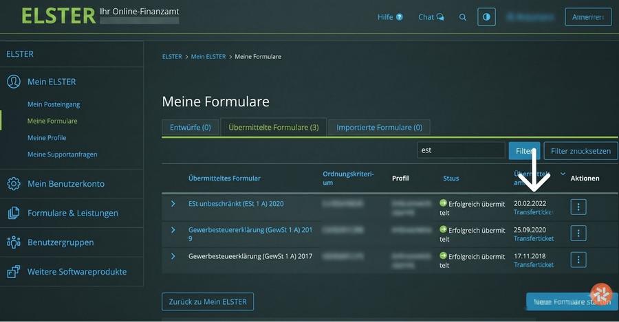Select Meine Formulare in sidebar

pyautogui.click(x=52, y=121)
